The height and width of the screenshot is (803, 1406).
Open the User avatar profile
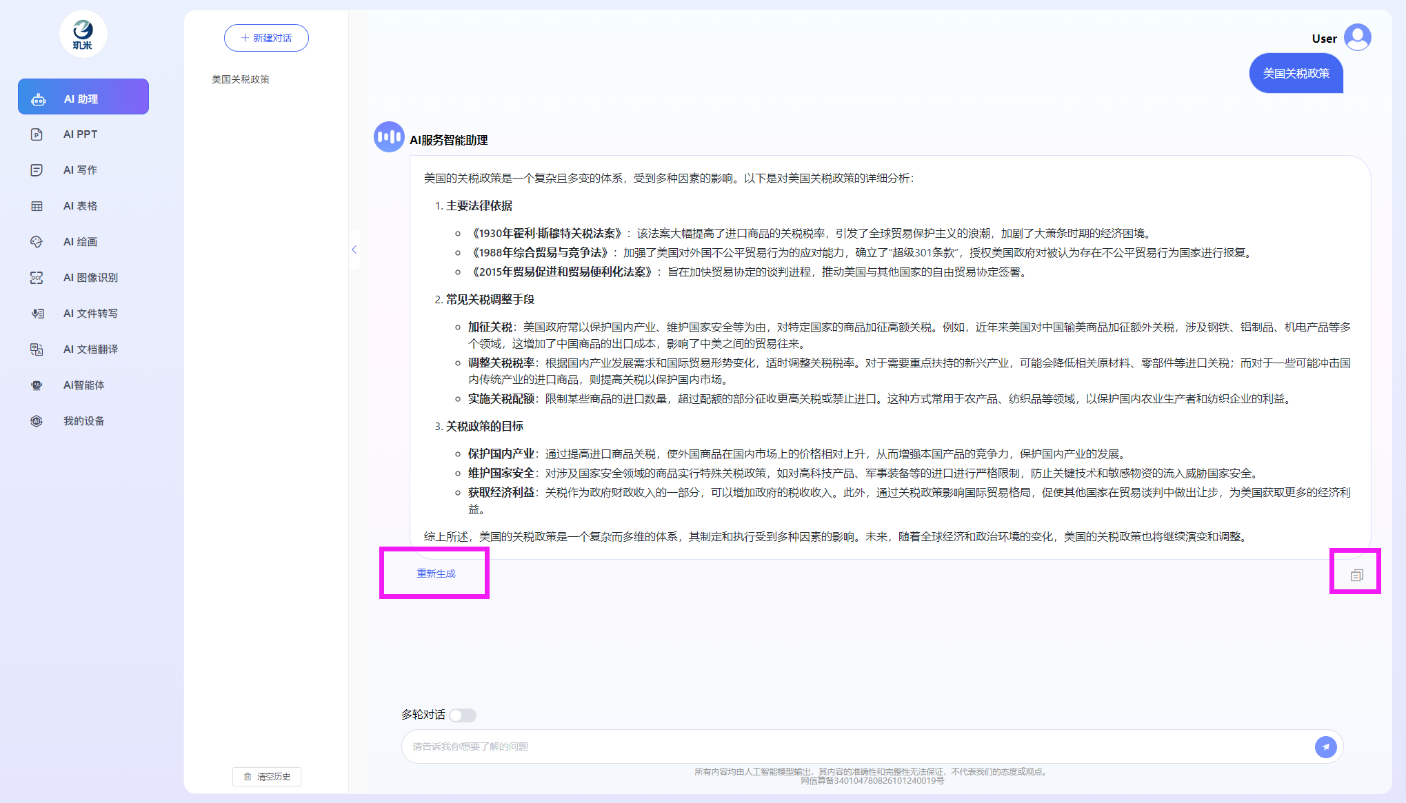(1357, 37)
